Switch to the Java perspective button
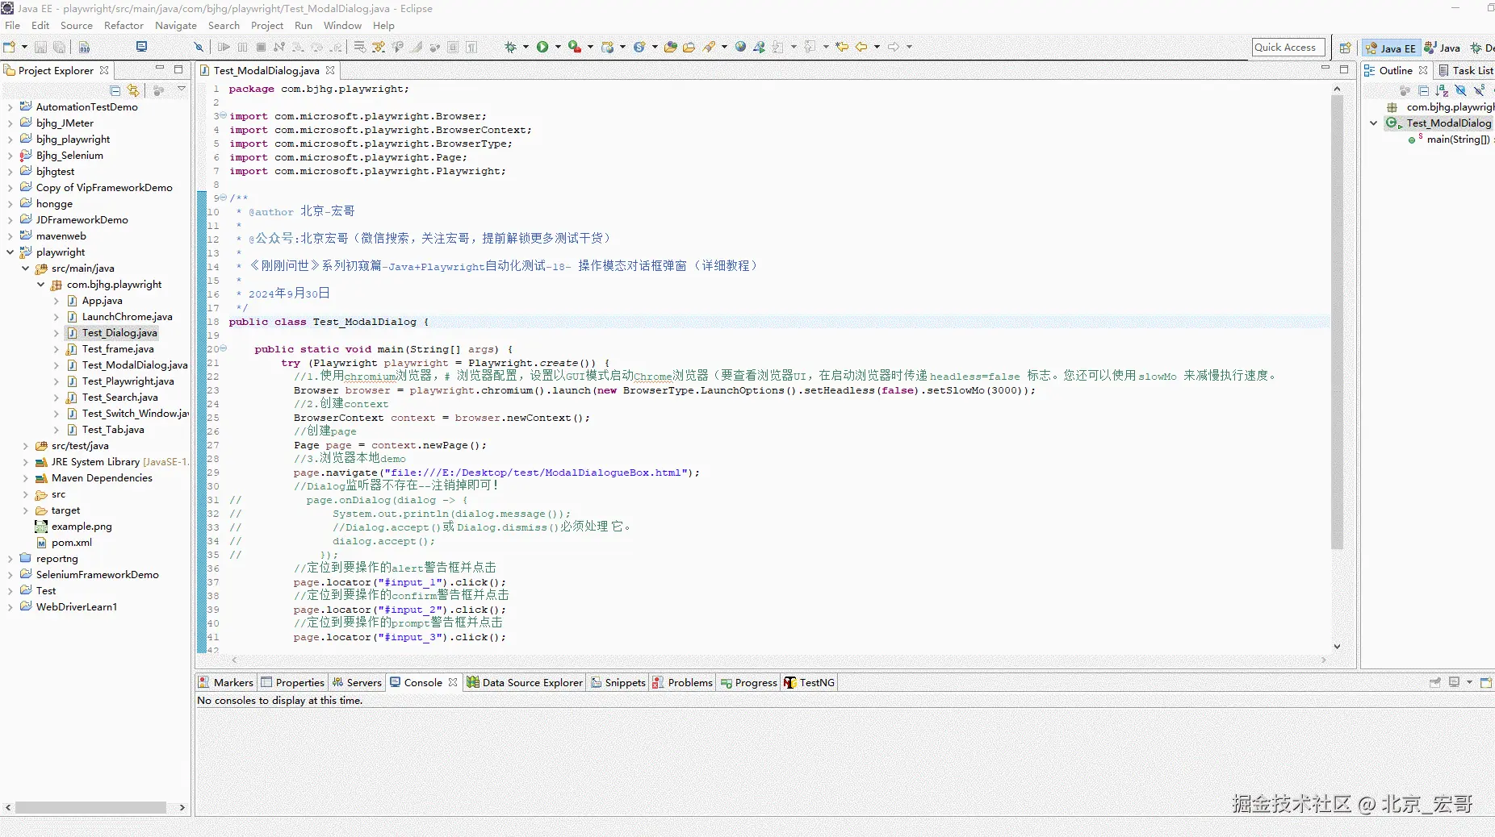 (x=1442, y=48)
